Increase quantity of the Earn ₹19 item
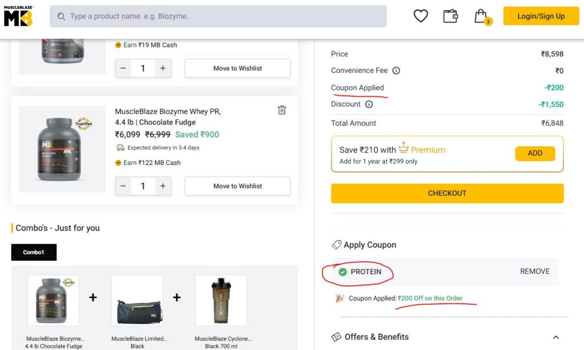Image resolution: width=584 pixels, height=350 pixels. pyautogui.click(x=163, y=68)
